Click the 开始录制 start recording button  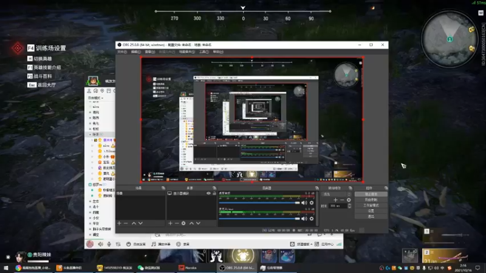pyautogui.click(x=371, y=200)
